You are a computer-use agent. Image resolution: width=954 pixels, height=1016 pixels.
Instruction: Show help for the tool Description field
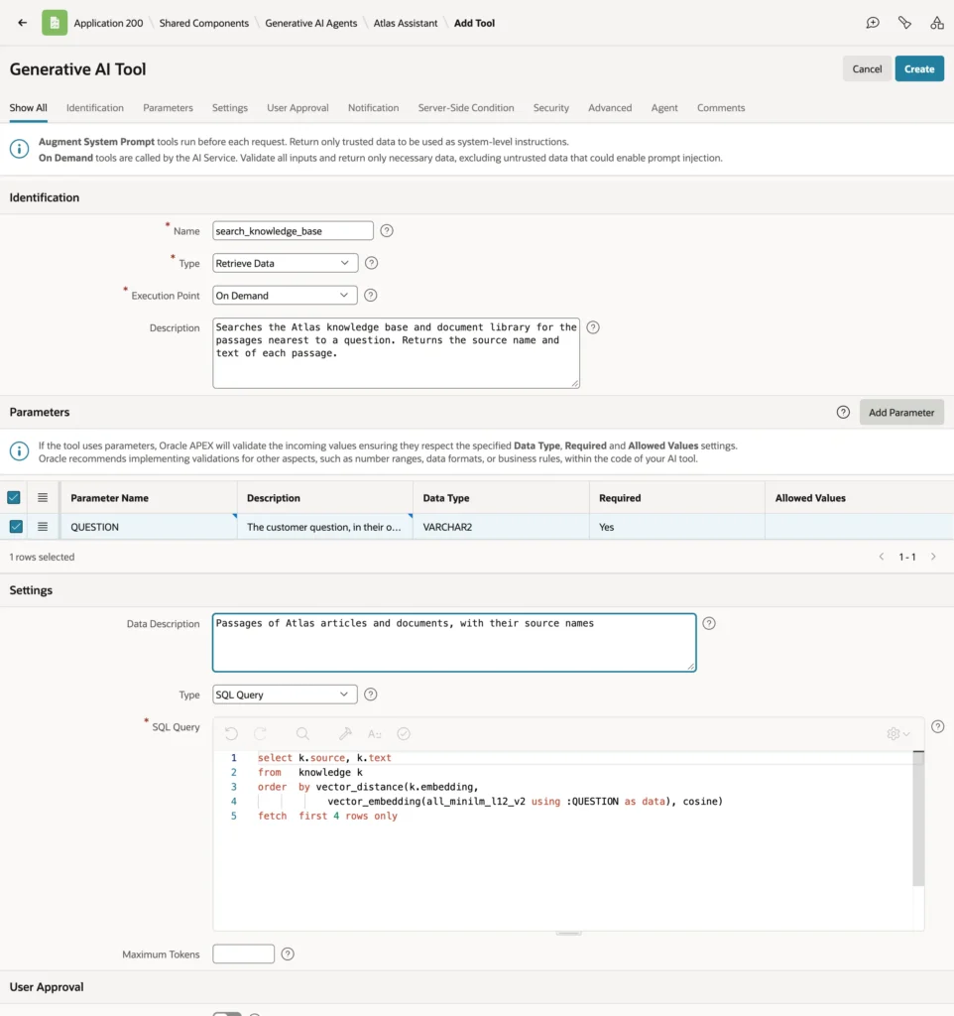click(593, 327)
